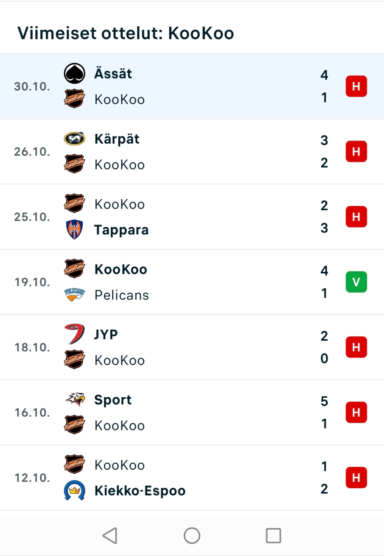Tap the Android back navigation button

[110, 535]
